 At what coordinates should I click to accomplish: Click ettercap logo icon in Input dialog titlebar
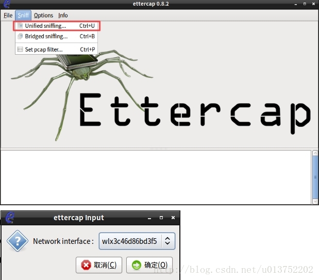pos(10,218)
